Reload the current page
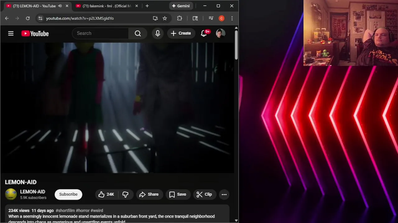Image resolution: width=398 pixels, height=223 pixels. point(28,18)
